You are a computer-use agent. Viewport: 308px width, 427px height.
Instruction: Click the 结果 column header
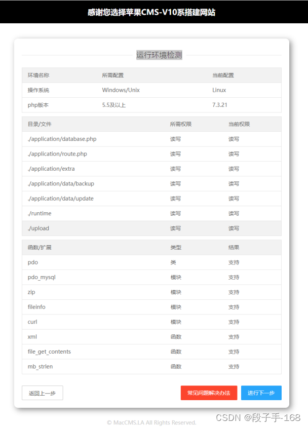pos(234,248)
